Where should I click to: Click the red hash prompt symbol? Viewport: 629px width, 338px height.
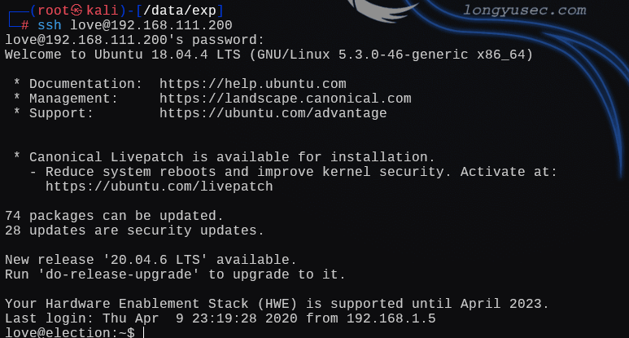25,25
